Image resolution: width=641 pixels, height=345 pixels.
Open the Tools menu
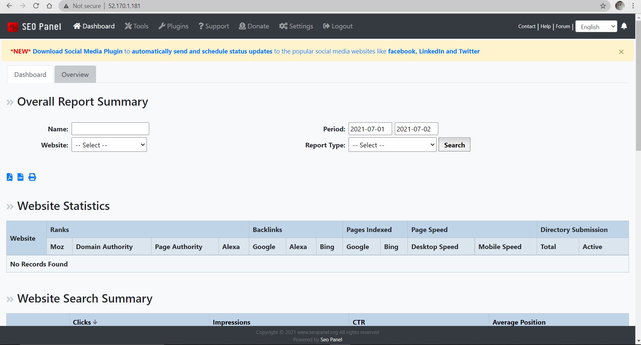click(x=136, y=26)
